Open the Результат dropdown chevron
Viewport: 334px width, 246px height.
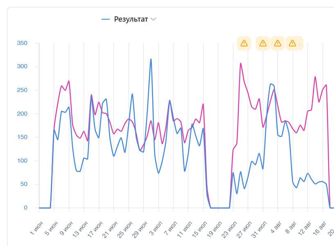point(153,19)
